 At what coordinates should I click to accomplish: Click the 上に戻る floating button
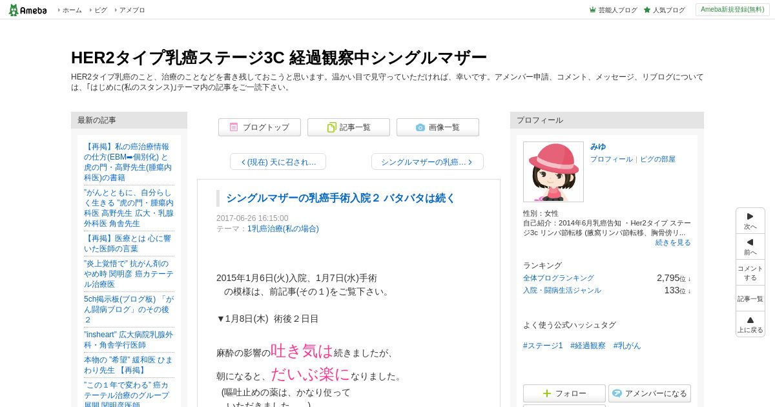750,324
